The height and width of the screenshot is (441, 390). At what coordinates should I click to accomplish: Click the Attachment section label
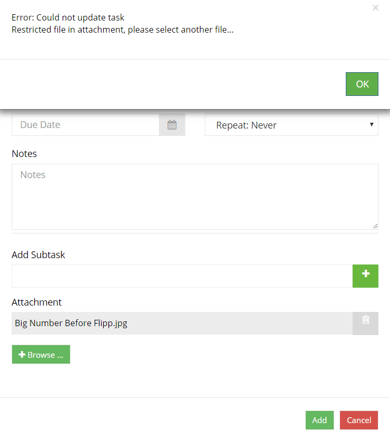click(x=36, y=302)
